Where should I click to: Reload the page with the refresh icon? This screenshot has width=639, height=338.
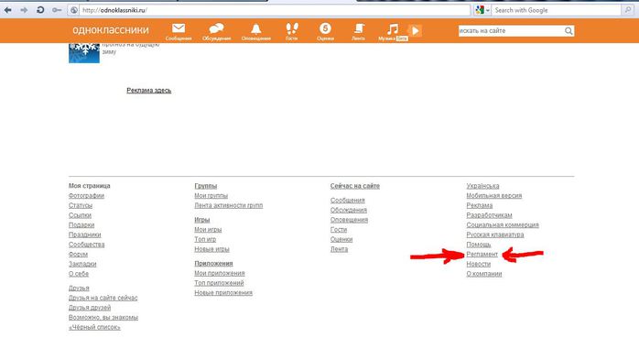pos(40,10)
